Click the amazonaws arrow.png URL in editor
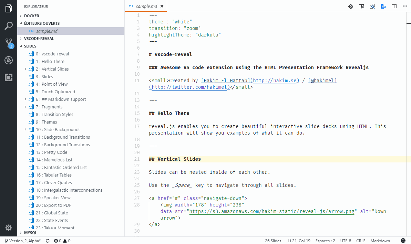The height and width of the screenshot is (244, 411). 271,212
